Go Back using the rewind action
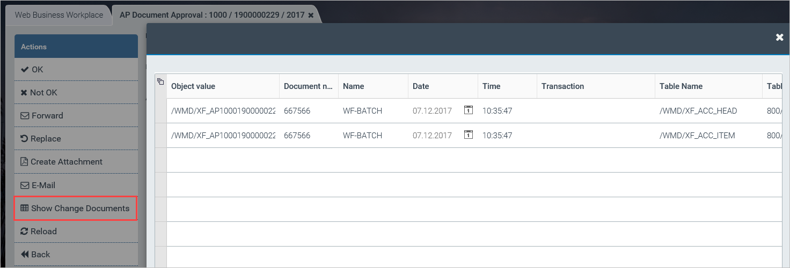 click(x=35, y=255)
